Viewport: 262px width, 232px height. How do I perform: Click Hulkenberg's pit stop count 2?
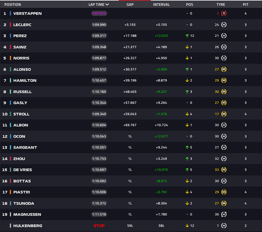pyautogui.click(x=245, y=226)
